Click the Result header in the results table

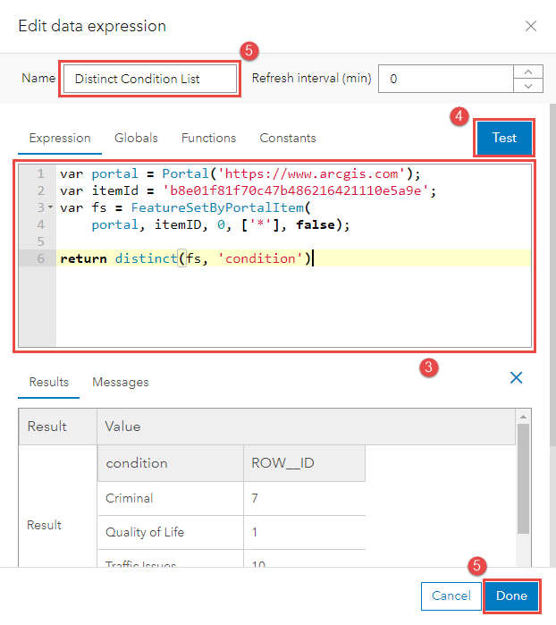click(58, 427)
